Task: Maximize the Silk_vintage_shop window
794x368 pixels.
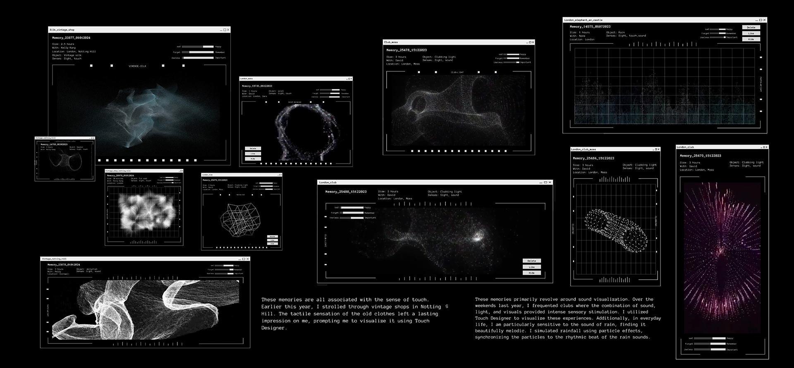Action: tap(225, 30)
